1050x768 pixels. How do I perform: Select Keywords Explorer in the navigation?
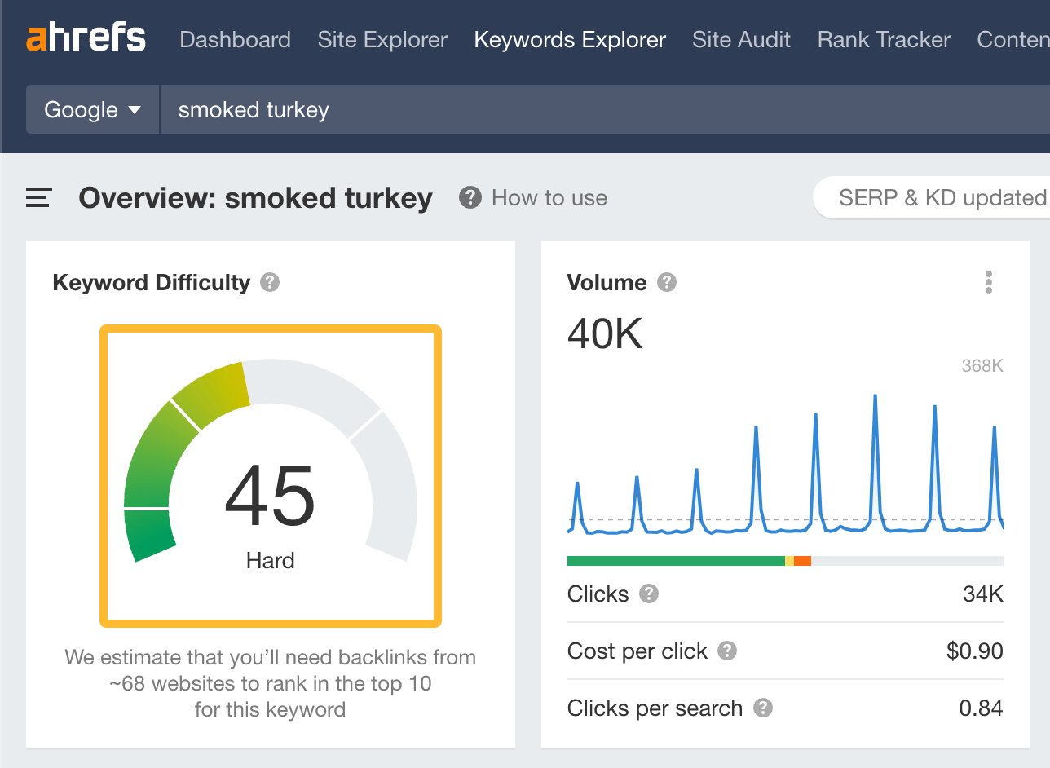click(569, 39)
